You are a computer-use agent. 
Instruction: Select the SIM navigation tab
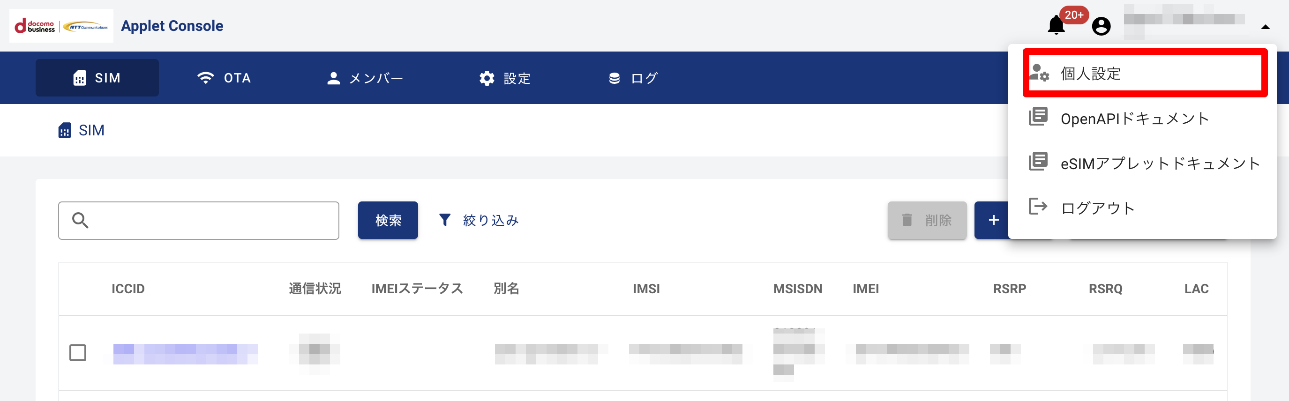pyautogui.click(x=97, y=78)
